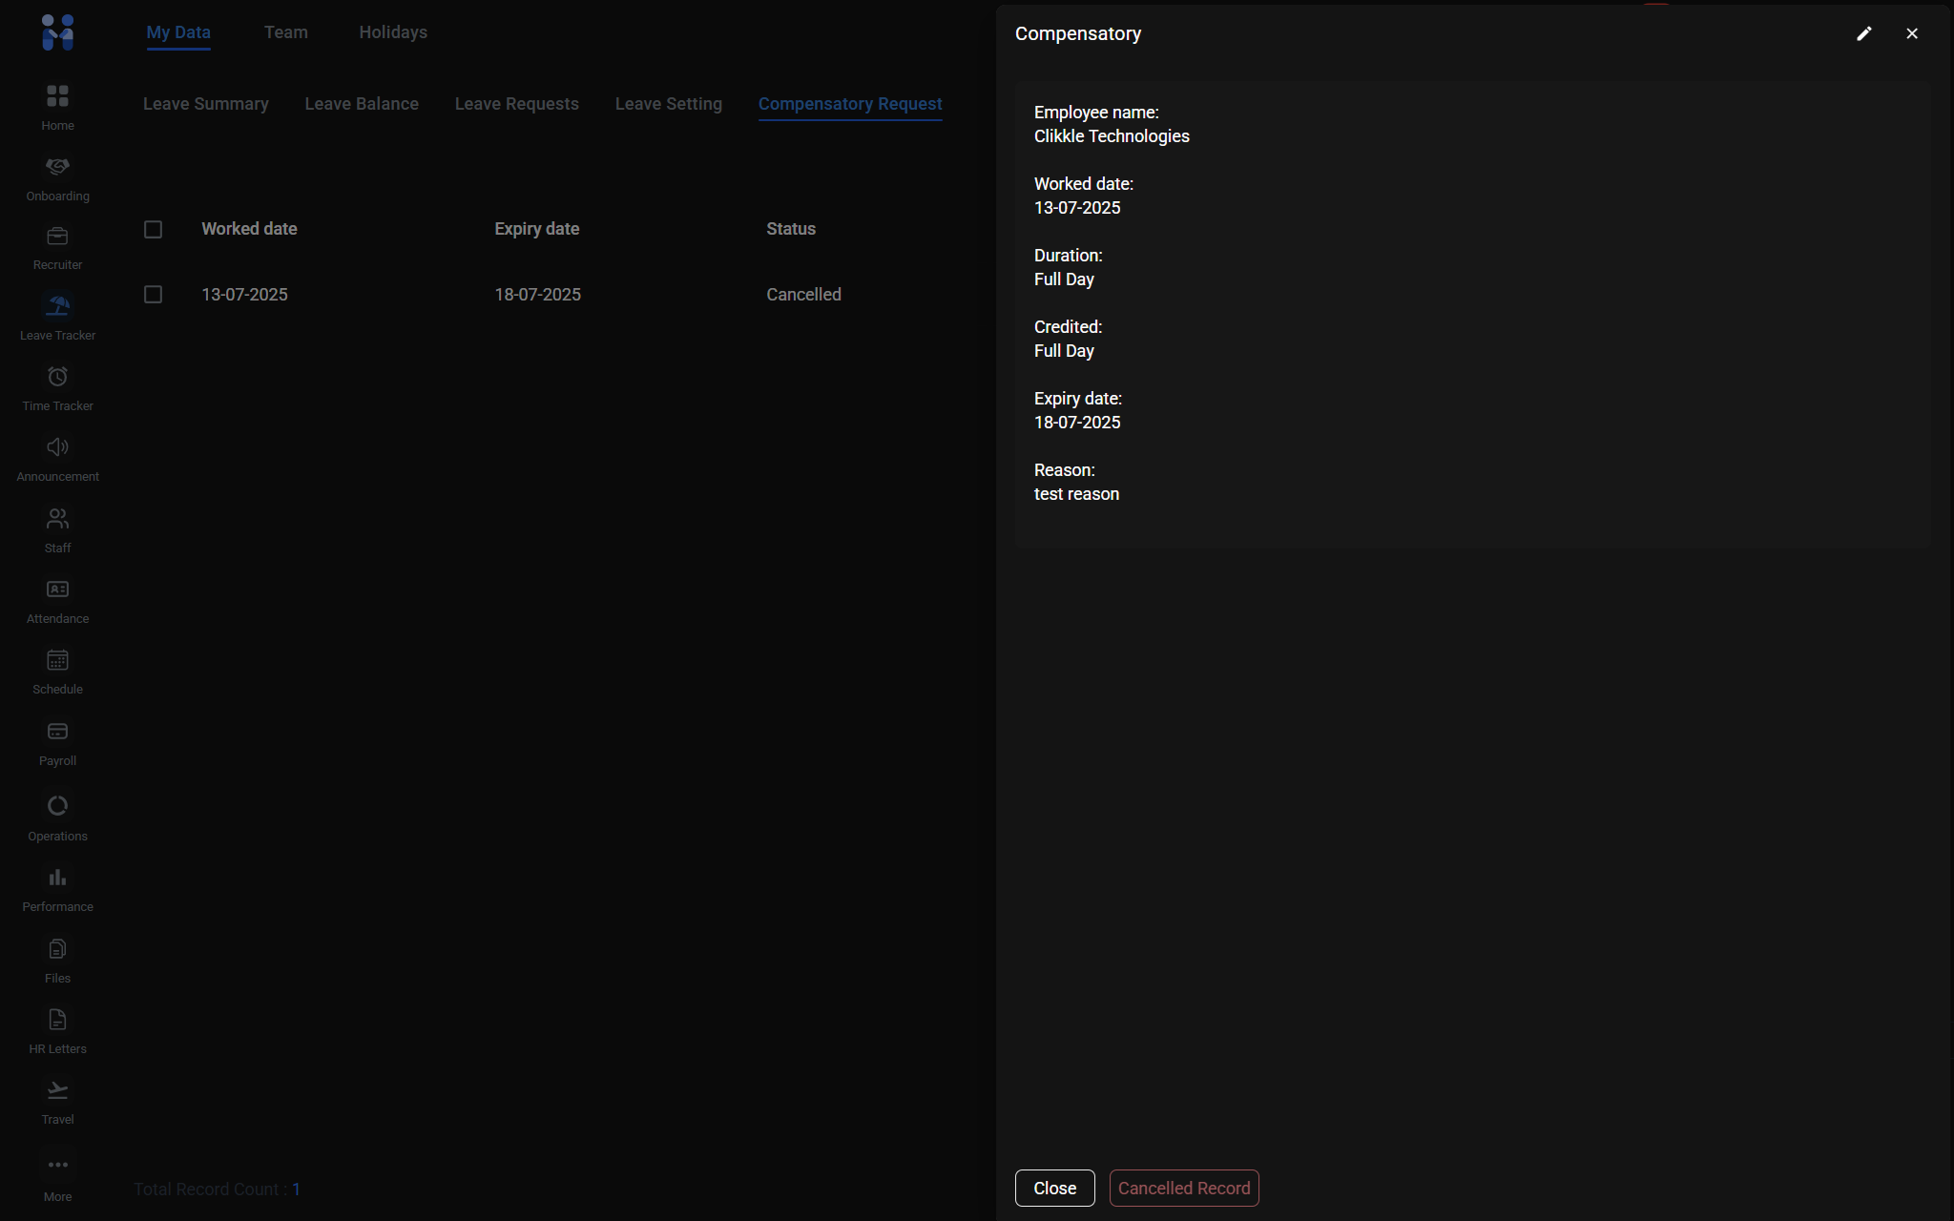1954x1221 pixels.
Task: Open the Payroll sidebar icon
Action: [57, 733]
